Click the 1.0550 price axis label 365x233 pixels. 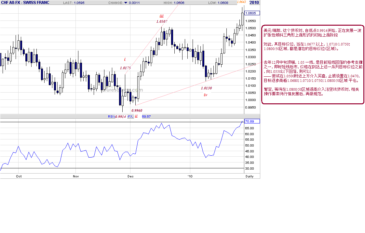(250, 21)
